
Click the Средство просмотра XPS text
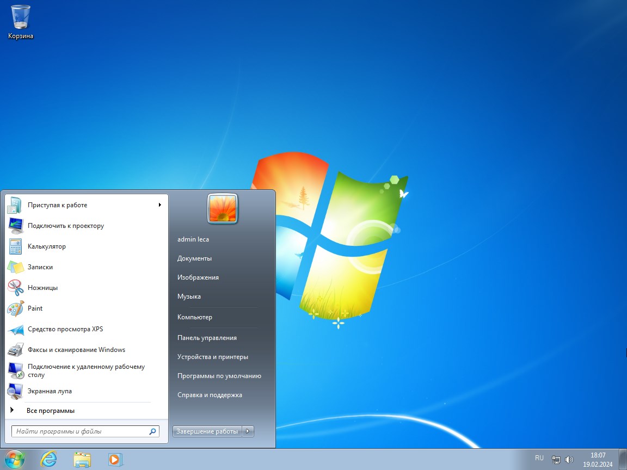coord(65,329)
